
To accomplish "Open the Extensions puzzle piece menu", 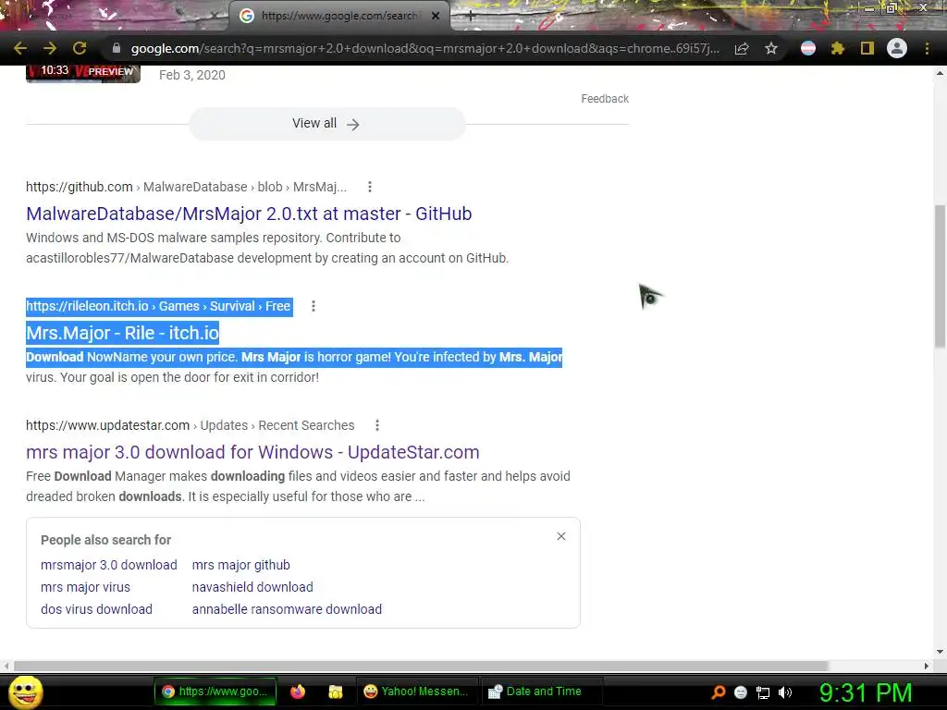I will 838,48.
